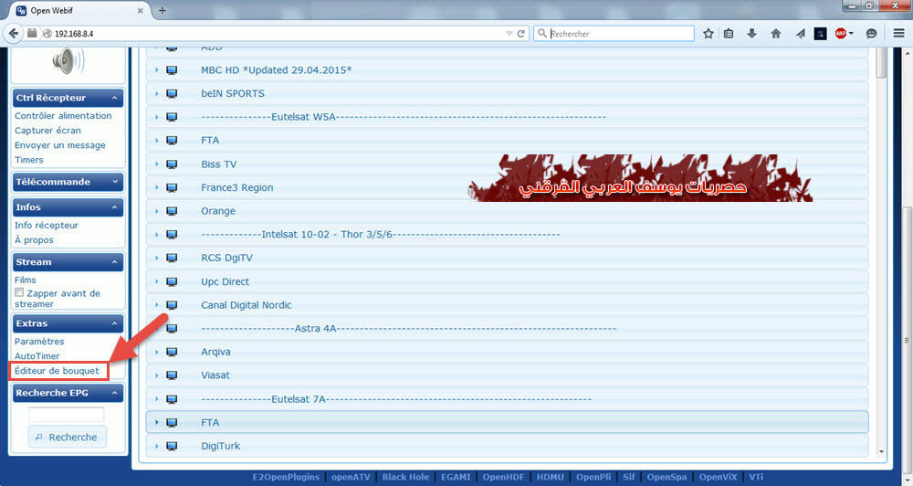Open the bookmarks list icon
The width and height of the screenshot is (913, 486).
[729, 34]
